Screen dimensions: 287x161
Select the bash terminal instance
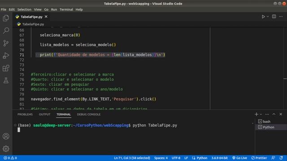(x=271, y=121)
